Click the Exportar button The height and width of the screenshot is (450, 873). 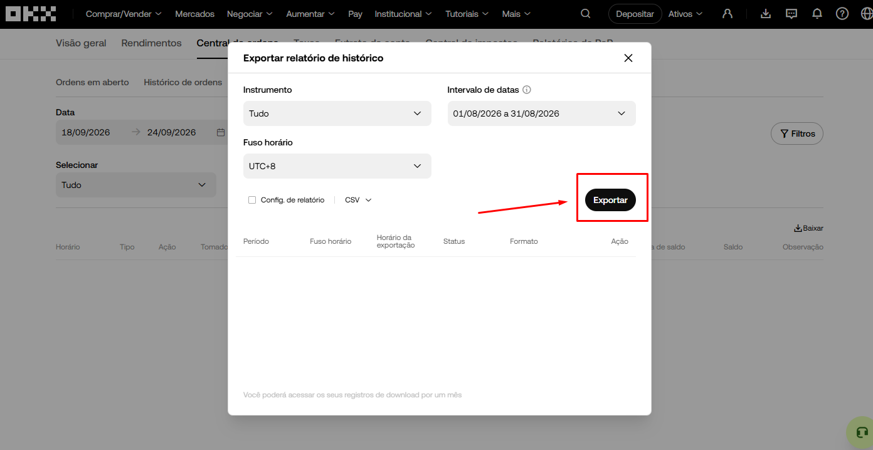610,200
